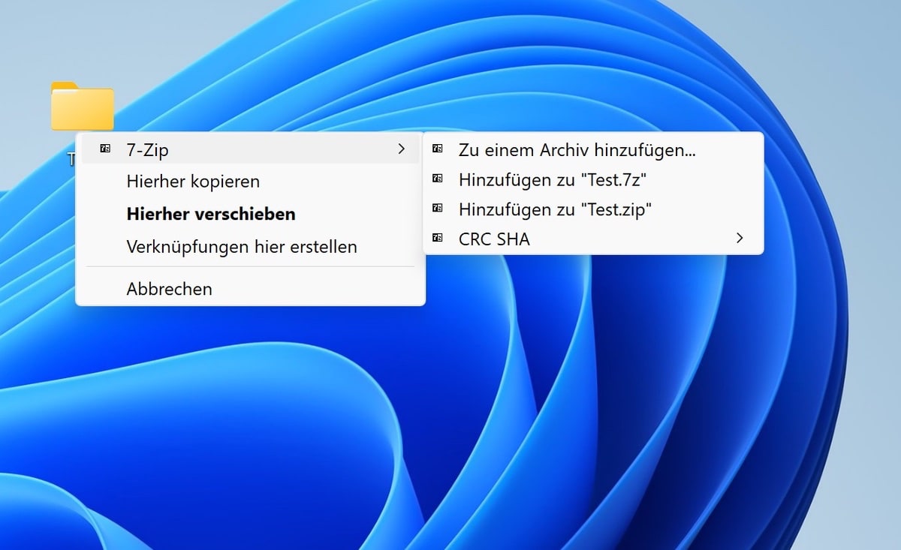The height and width of the screenshot is (550, 901).
Task: Click the icon beside Hinzufügen zu "Test.zip"
Action: coord(438,209)
